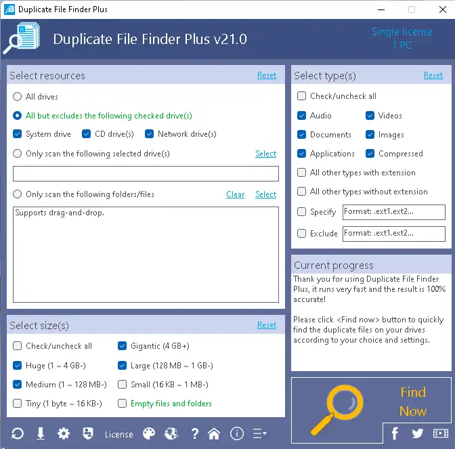Click the License toolbar item

tap(119, 434)
